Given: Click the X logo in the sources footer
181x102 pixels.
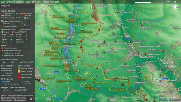Looking at the screenshot, I should click(31, 99).
